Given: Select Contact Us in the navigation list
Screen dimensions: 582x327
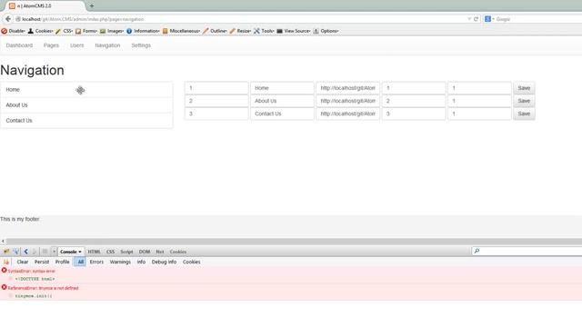Looking at the screenshot, I should (86, 121).
